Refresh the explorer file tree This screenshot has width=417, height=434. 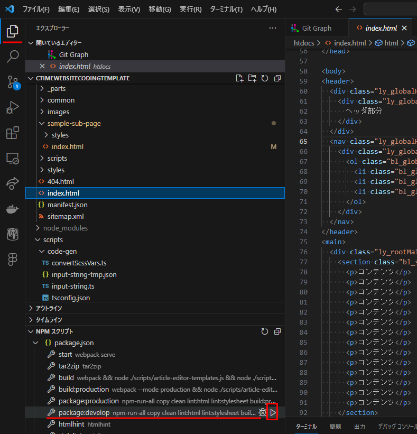[265, 78]
